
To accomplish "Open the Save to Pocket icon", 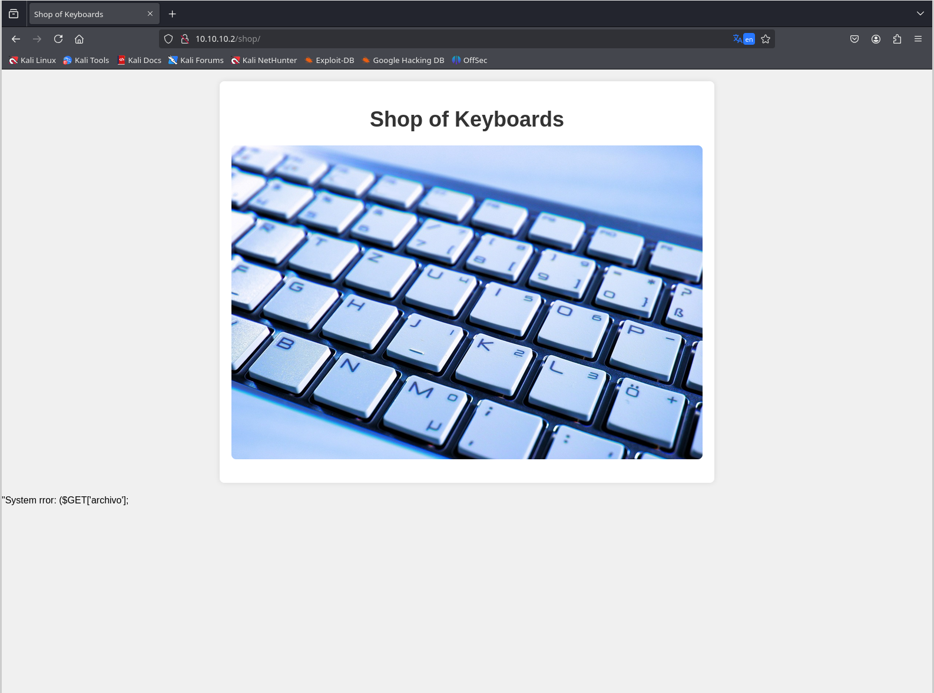I will pos(854,39).
